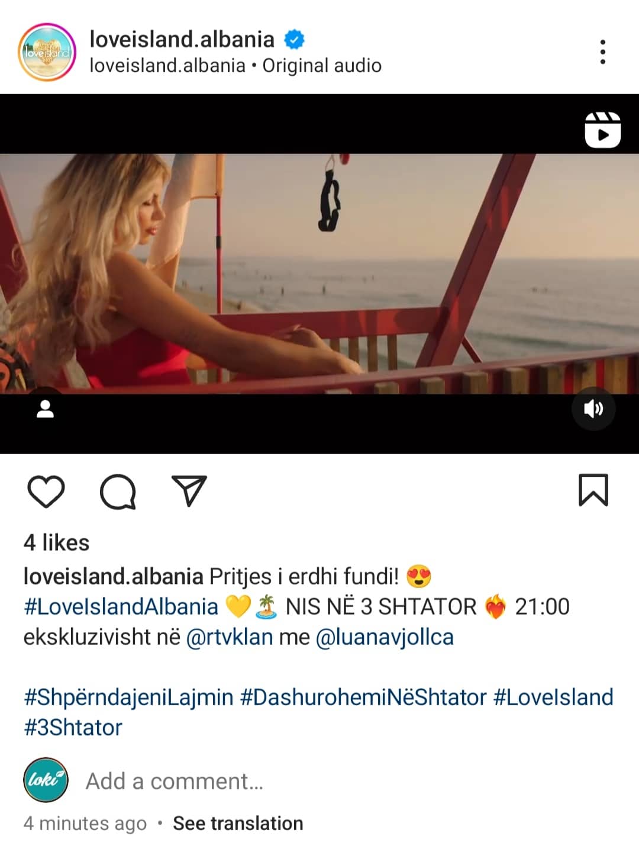Image resolution: width=639 pixels, height=858 pixels.
Task: Open the #LoveIslandAlbania hashtag
Action: click(121, 606)
